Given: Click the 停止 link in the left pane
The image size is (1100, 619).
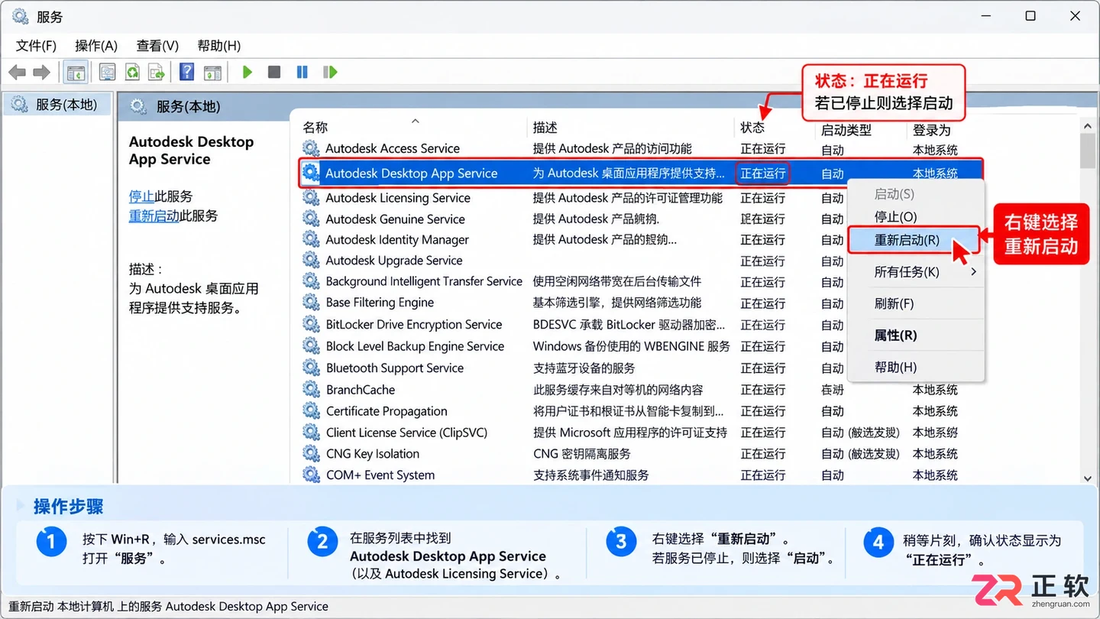Looking at the screenshot, I should [x=141, y=196].
